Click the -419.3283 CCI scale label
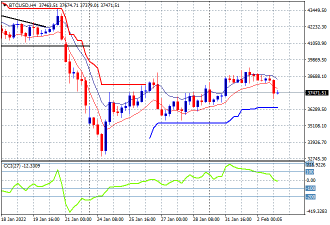 pos(316,211)
